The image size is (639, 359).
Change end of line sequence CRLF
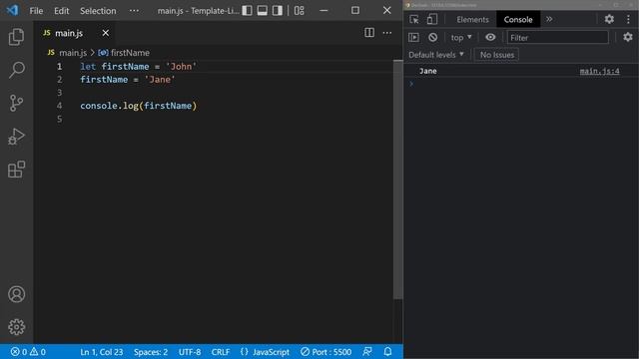click(221, 352)
